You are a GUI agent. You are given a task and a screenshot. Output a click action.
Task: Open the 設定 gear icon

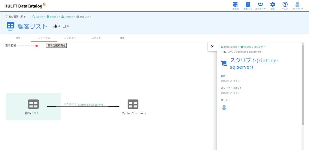tap(272, 6)
